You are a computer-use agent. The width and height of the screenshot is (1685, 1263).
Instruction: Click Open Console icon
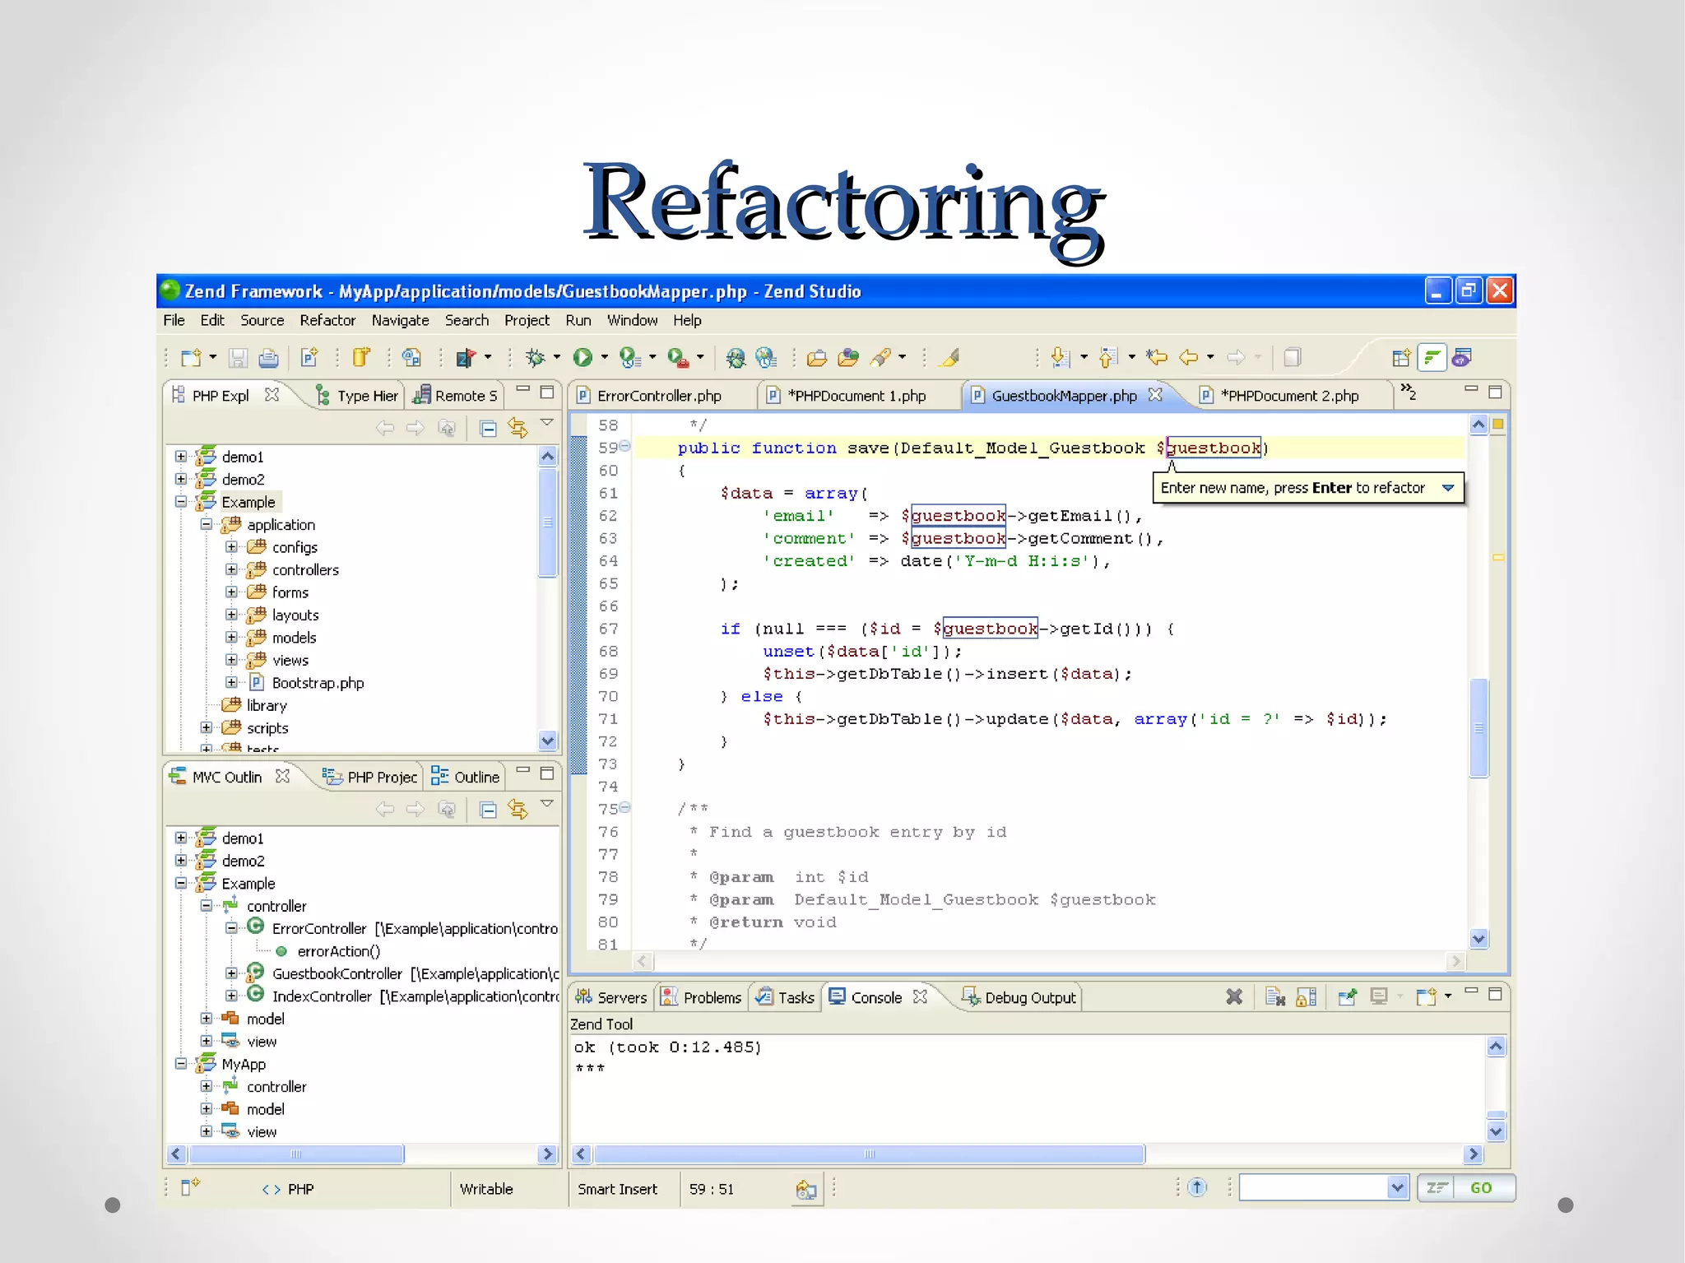pyautogui.click(x=1426, y=997)
